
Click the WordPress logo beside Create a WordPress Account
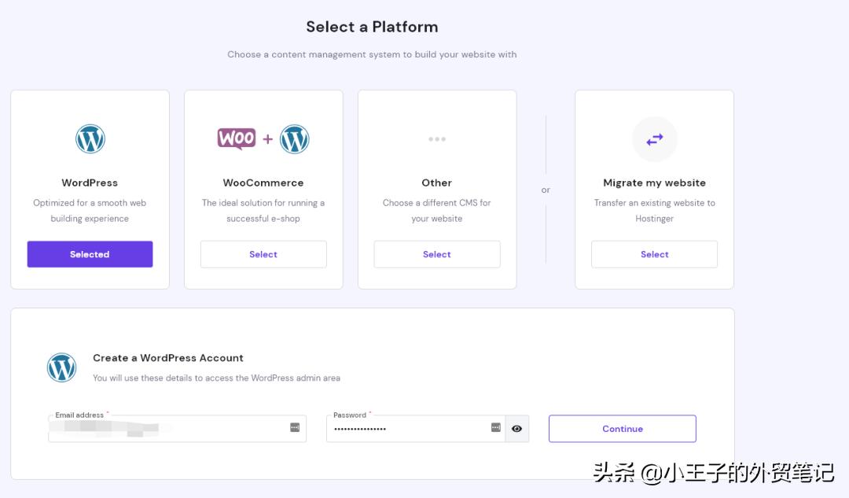[x=61, y=367]
